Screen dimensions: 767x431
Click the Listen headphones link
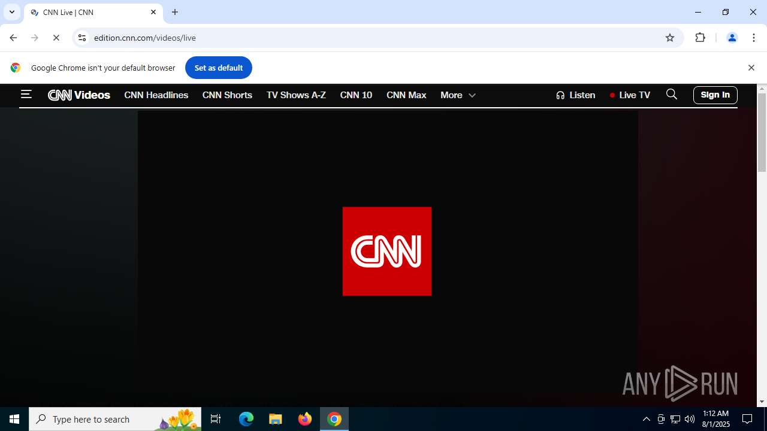tap(575, 95)
